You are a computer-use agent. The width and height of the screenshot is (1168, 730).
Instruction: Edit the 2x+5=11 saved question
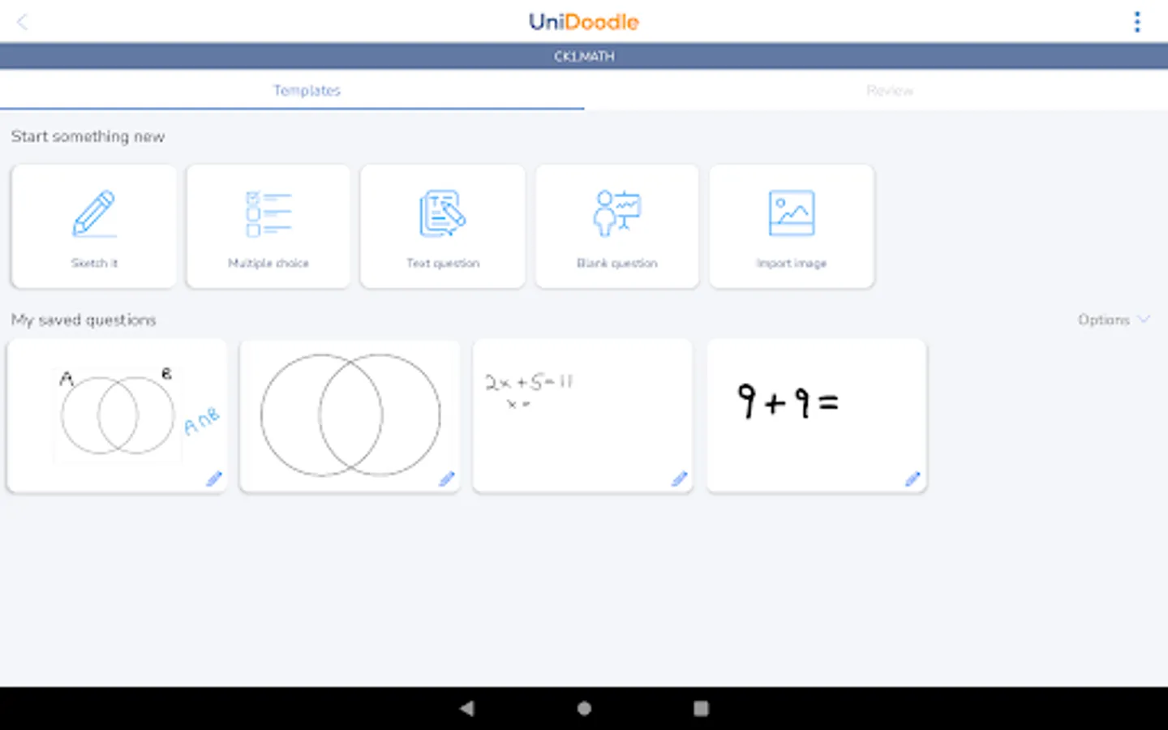click(x=680, y=479)
